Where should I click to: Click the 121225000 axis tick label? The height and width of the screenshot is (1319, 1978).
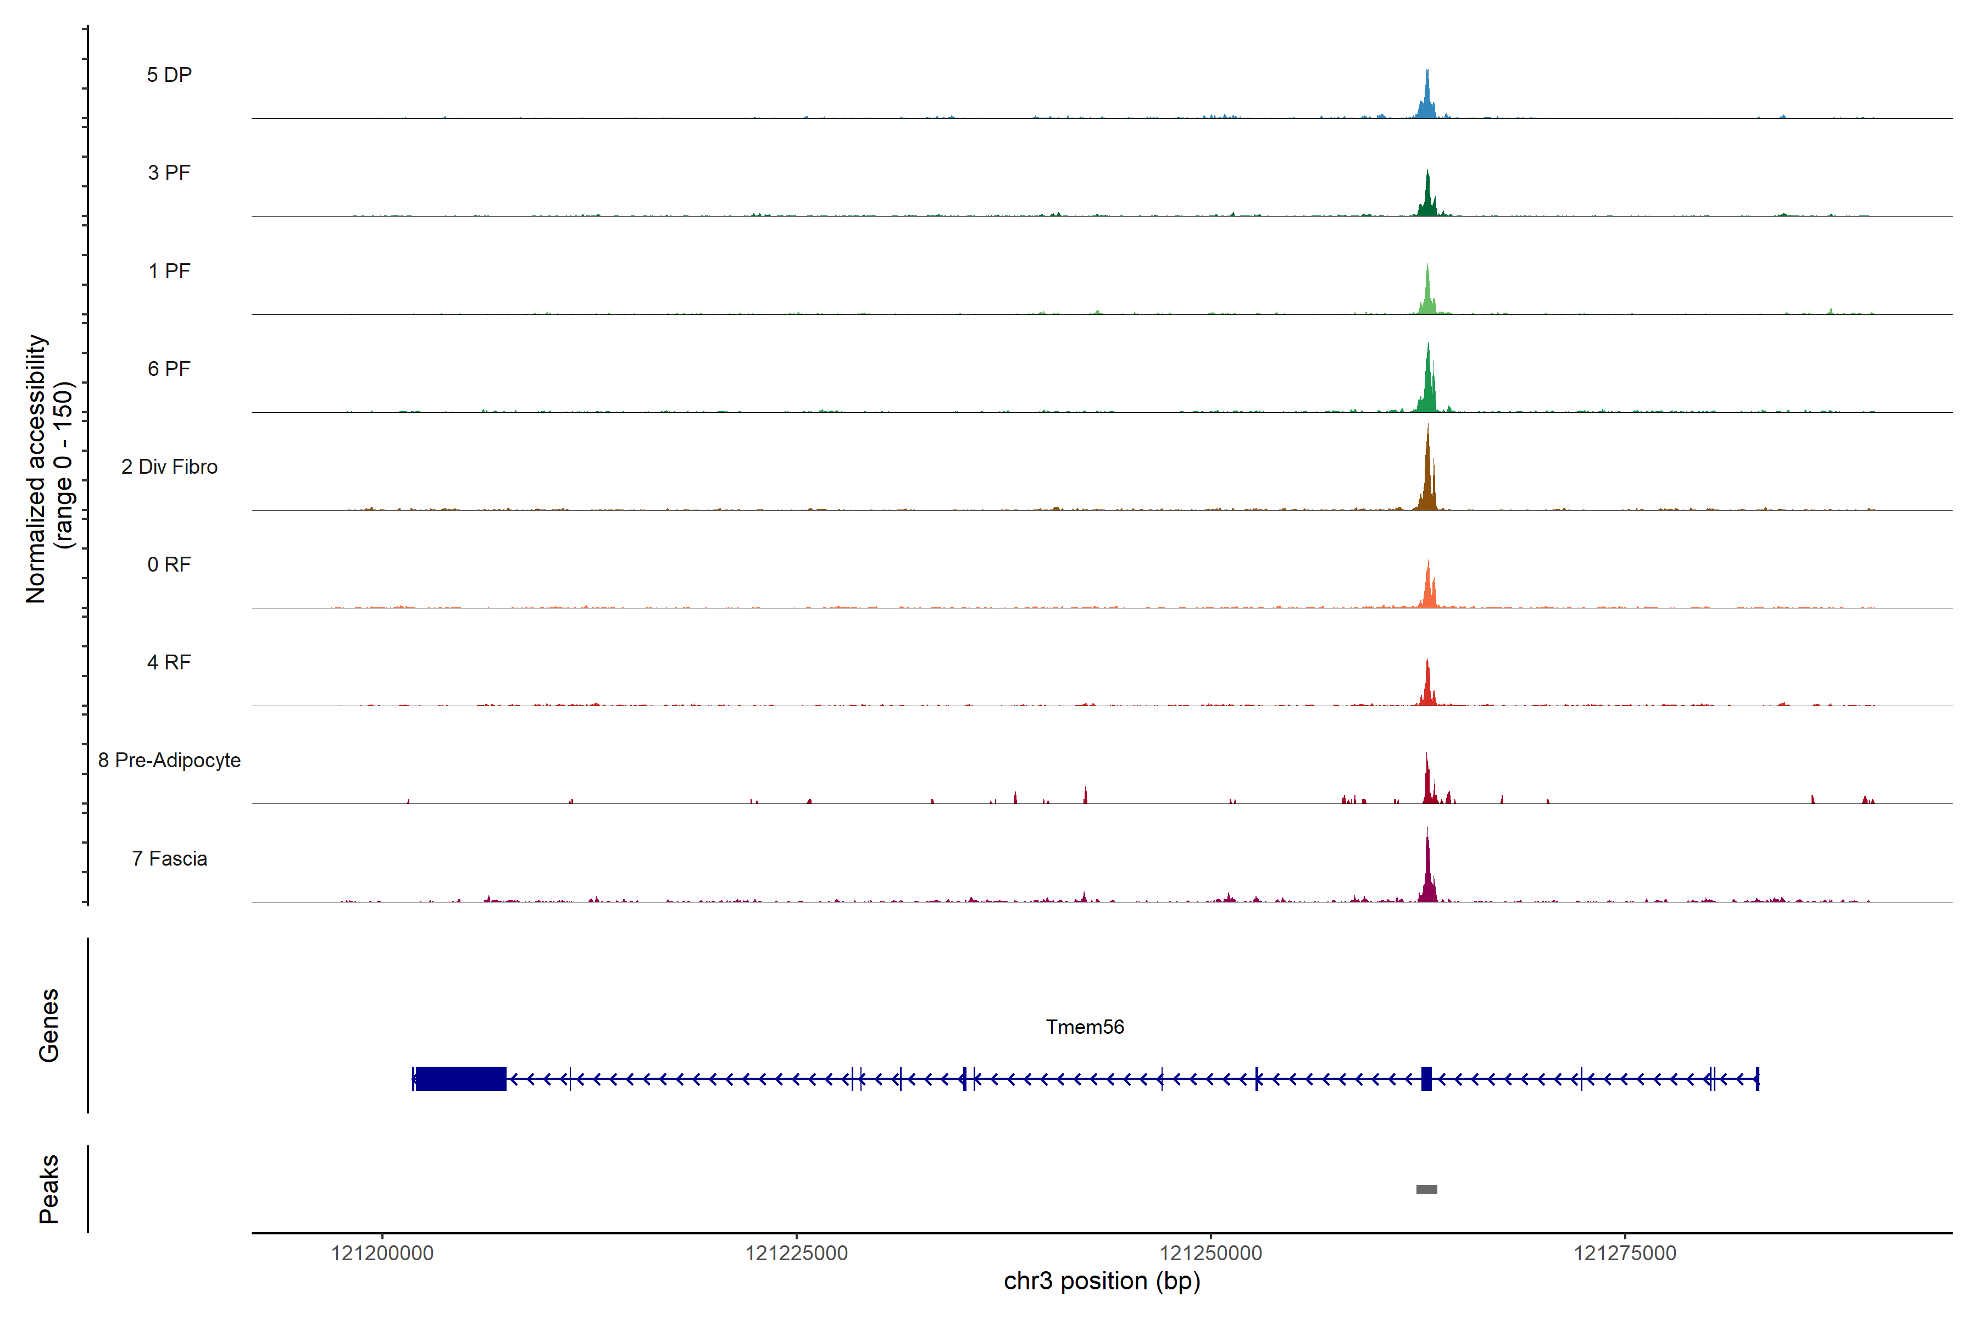tap(796, 1254)
